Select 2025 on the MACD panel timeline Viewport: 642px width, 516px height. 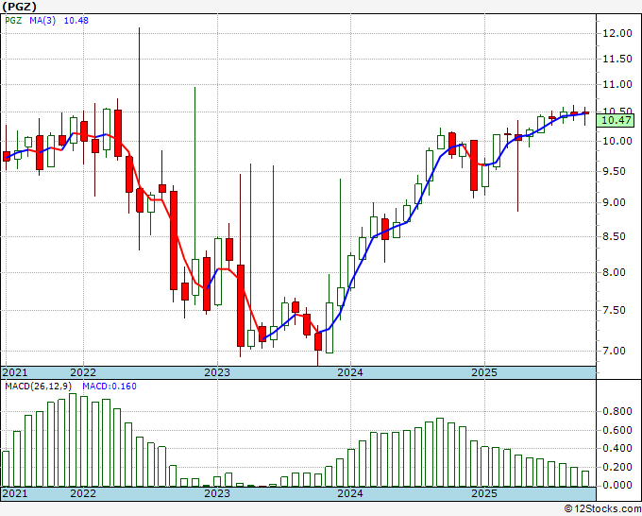point(483,493)
